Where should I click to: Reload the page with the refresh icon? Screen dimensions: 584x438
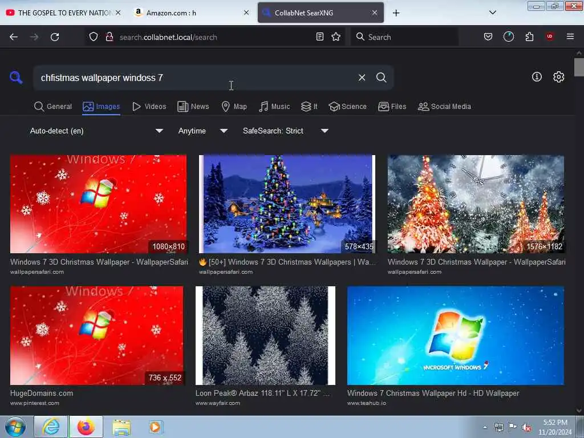55,37
